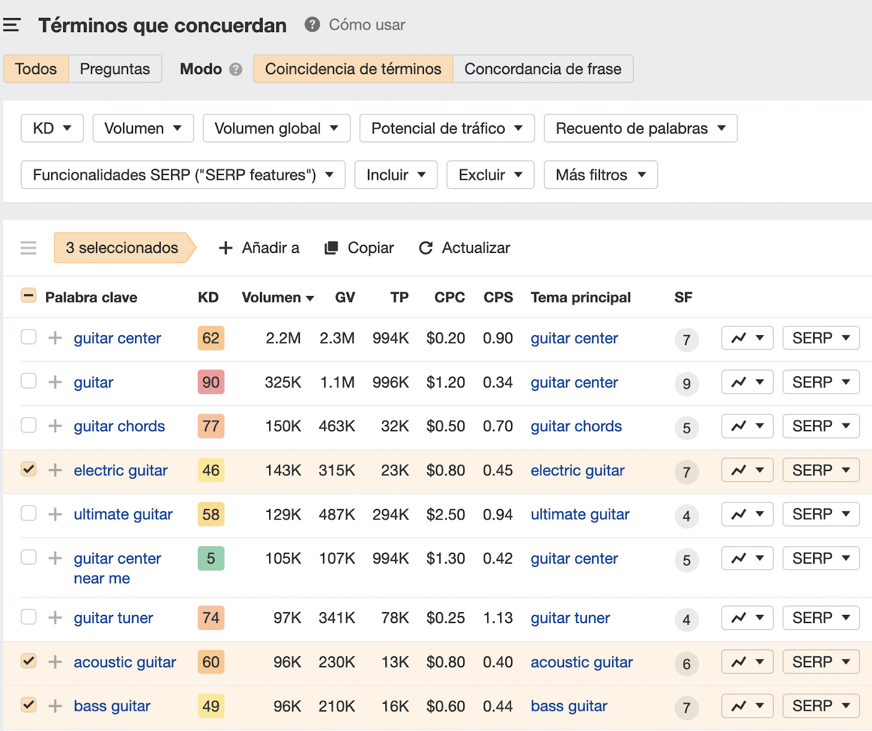This screenshot has width=872, height=731.
Task: Click the Actualizar refresh icon
Action: point(426,248)
